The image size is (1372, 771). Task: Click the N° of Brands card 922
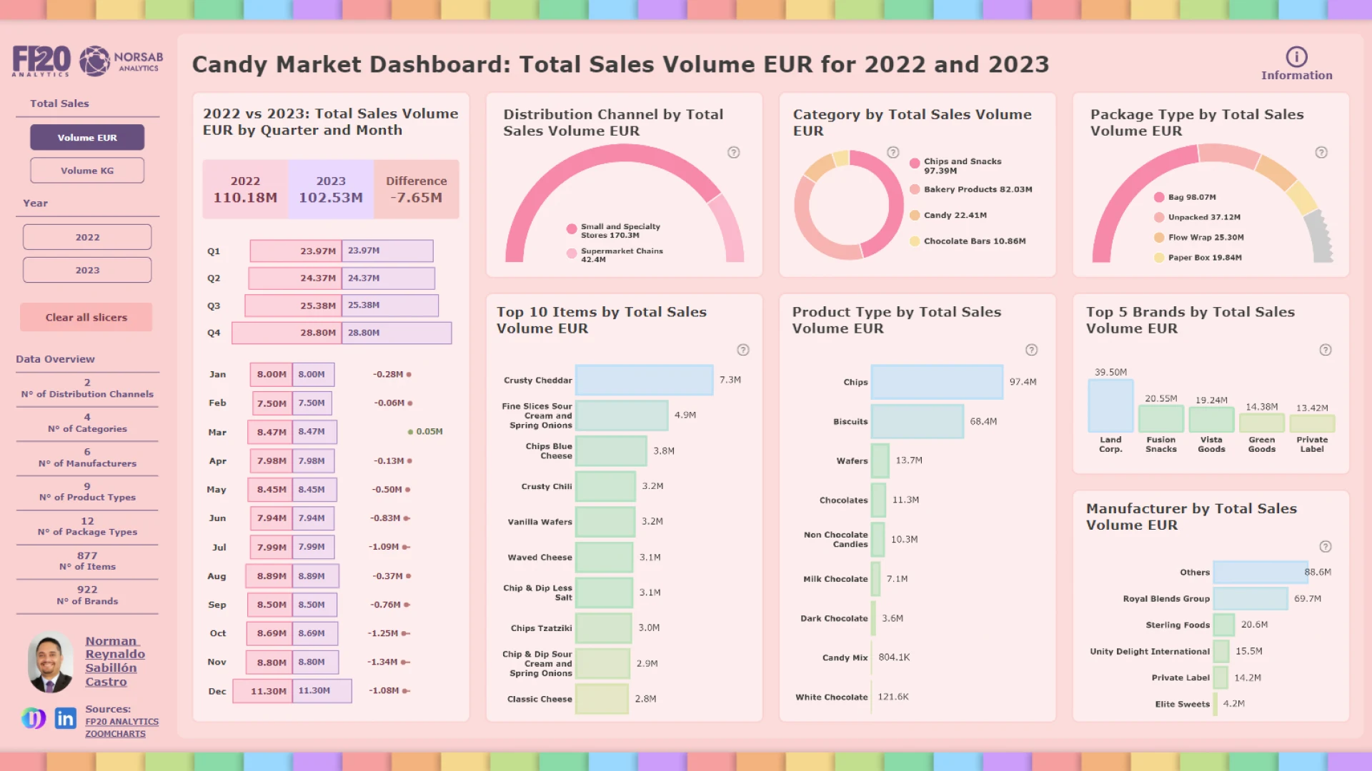tap(87, 595)
